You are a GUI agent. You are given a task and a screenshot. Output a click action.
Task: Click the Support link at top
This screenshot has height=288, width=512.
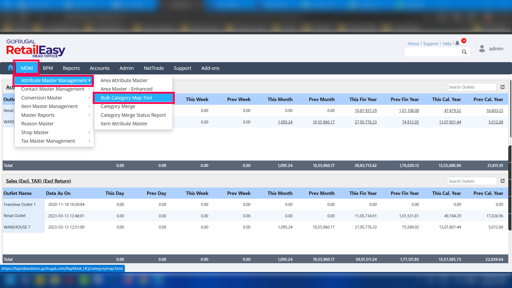431,44
